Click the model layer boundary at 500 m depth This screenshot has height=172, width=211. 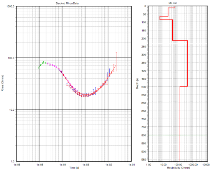184,87
